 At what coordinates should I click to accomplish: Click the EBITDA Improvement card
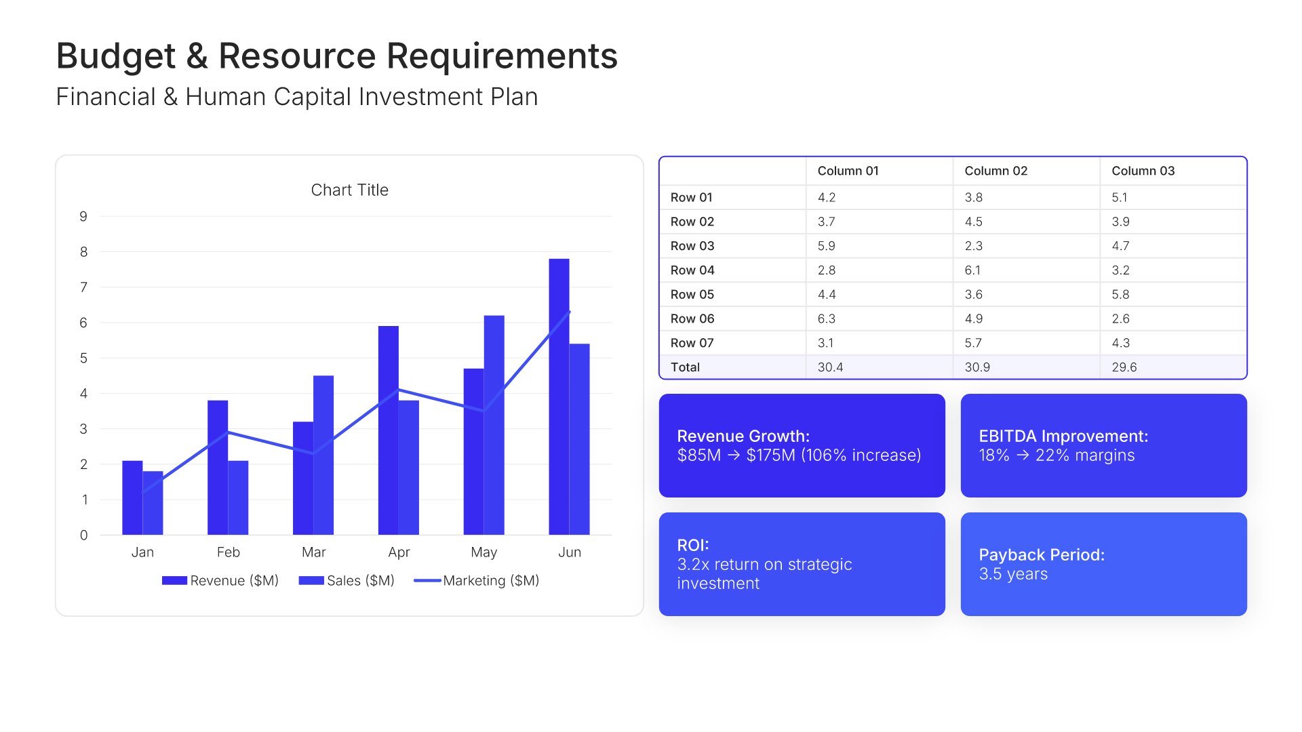click(1103, 445)
